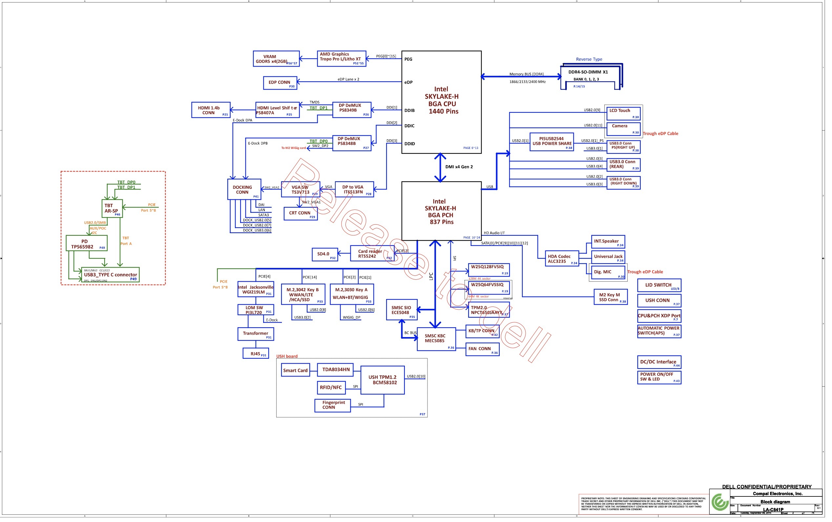Click the DP to VGA IT6513FN block
832x522 pixels.
(354, 190)
